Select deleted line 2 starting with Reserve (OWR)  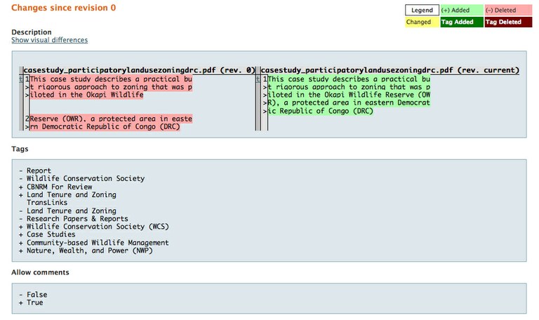click(x=109, y=123)
